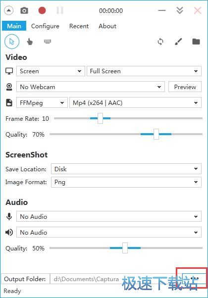The image size is (208, 298).
Task: Open output folder with folder icon
Action: (x=196, y=42)
